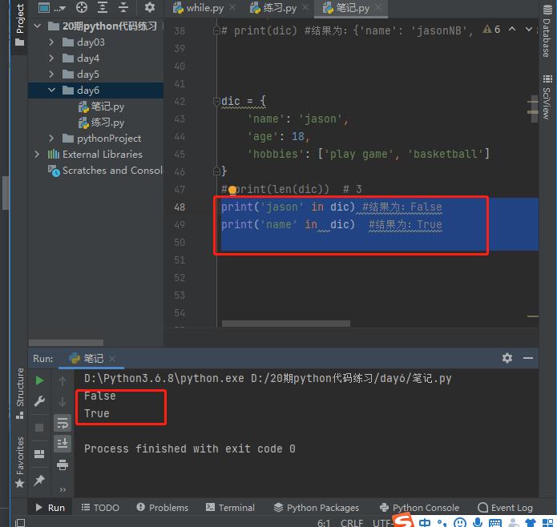Image resolution: width=557 pixels, height=527 pixels.
Task: Open the project view type dropdown
Action: pos(52,7)
